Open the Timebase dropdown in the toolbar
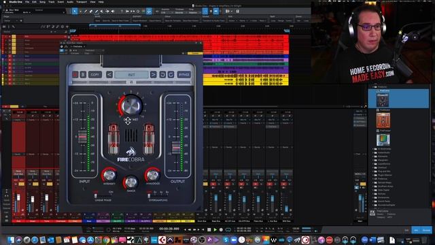435x245 pixels. [x=181, y=12]
